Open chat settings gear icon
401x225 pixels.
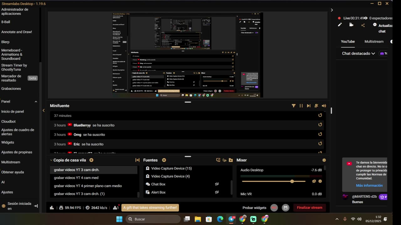[x=375, y=25]
